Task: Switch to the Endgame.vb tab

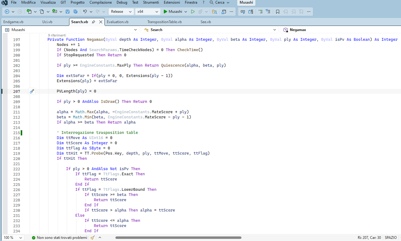Action: coord(13,22)
